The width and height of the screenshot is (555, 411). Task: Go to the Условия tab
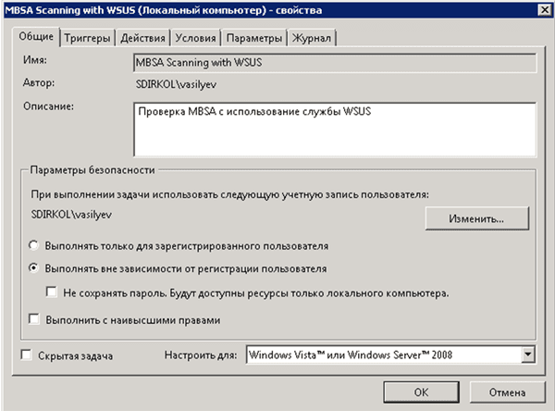tap(196, 38)
